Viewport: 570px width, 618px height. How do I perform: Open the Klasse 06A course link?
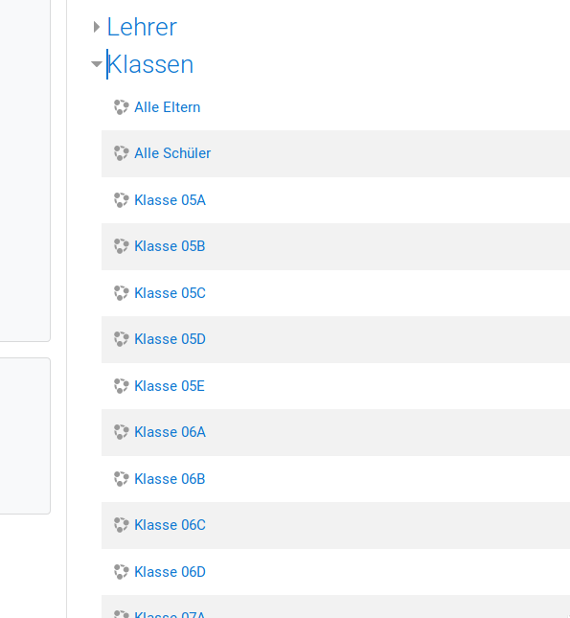[170, 432]
